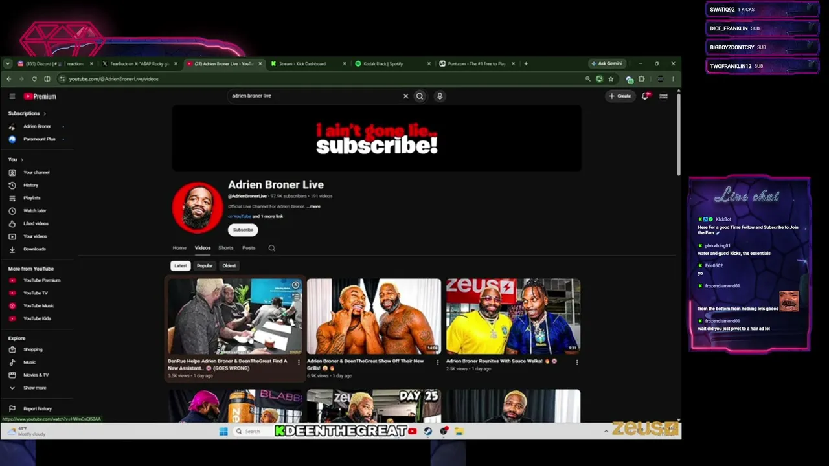This screenshot has width=829, height=466.
Task: Switch to the FearBuck X tab
Action: (x=139, y=63)
